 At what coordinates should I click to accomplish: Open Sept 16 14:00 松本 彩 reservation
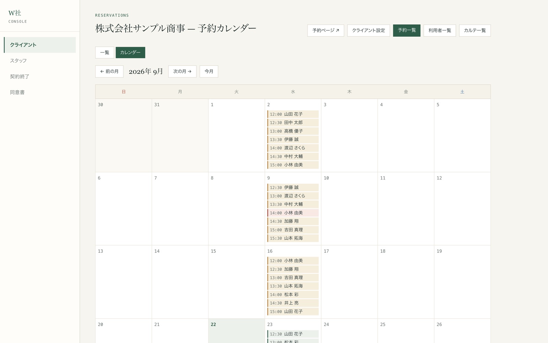click(x=293, y=295)
